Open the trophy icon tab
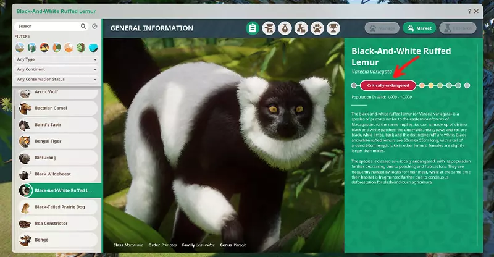Viewport: 494px width, 257px height. click(x=333, y=28)
